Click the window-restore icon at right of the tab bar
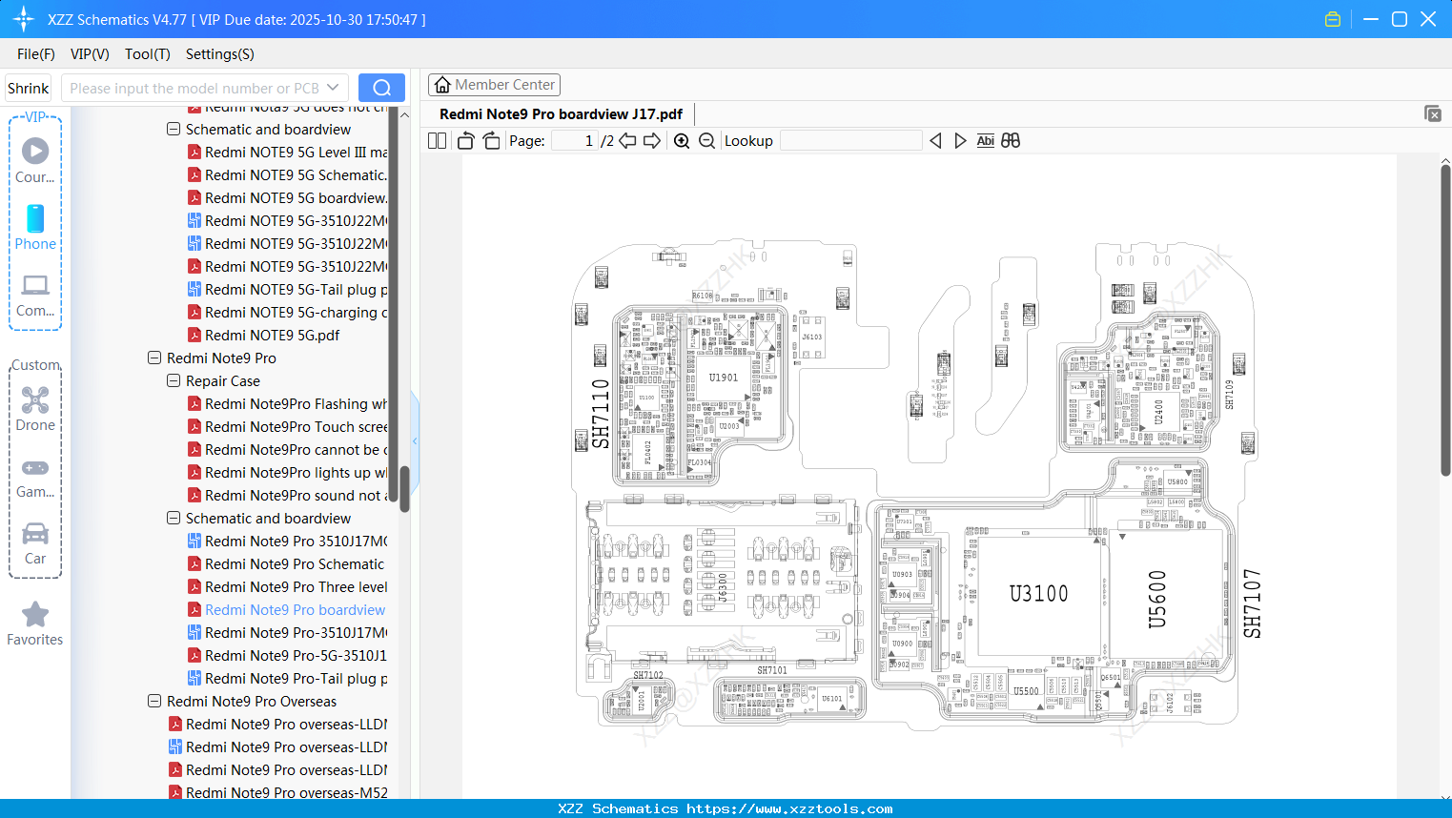The width and height of the screenshot is (1452, 818). click(1432, 113)
